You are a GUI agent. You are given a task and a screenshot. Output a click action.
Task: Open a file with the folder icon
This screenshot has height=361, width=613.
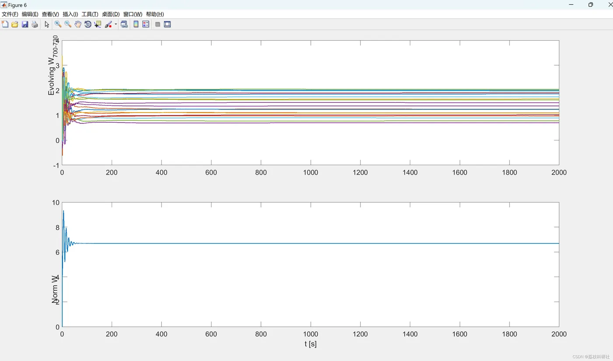(x=15, y=25)
